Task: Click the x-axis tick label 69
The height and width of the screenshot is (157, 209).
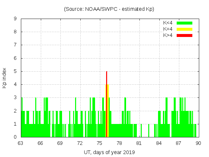Action: [60, 143]
